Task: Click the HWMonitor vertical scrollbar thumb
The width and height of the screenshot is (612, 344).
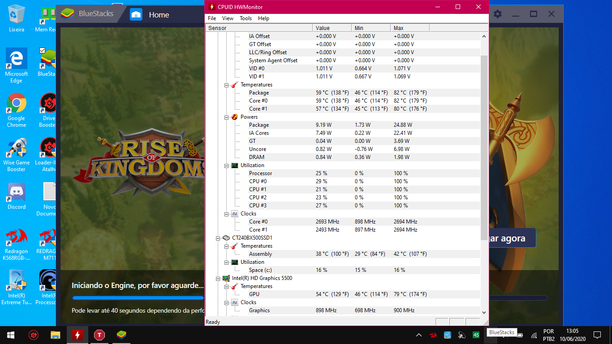Action: pyautogui.click(x=484, y=148)
